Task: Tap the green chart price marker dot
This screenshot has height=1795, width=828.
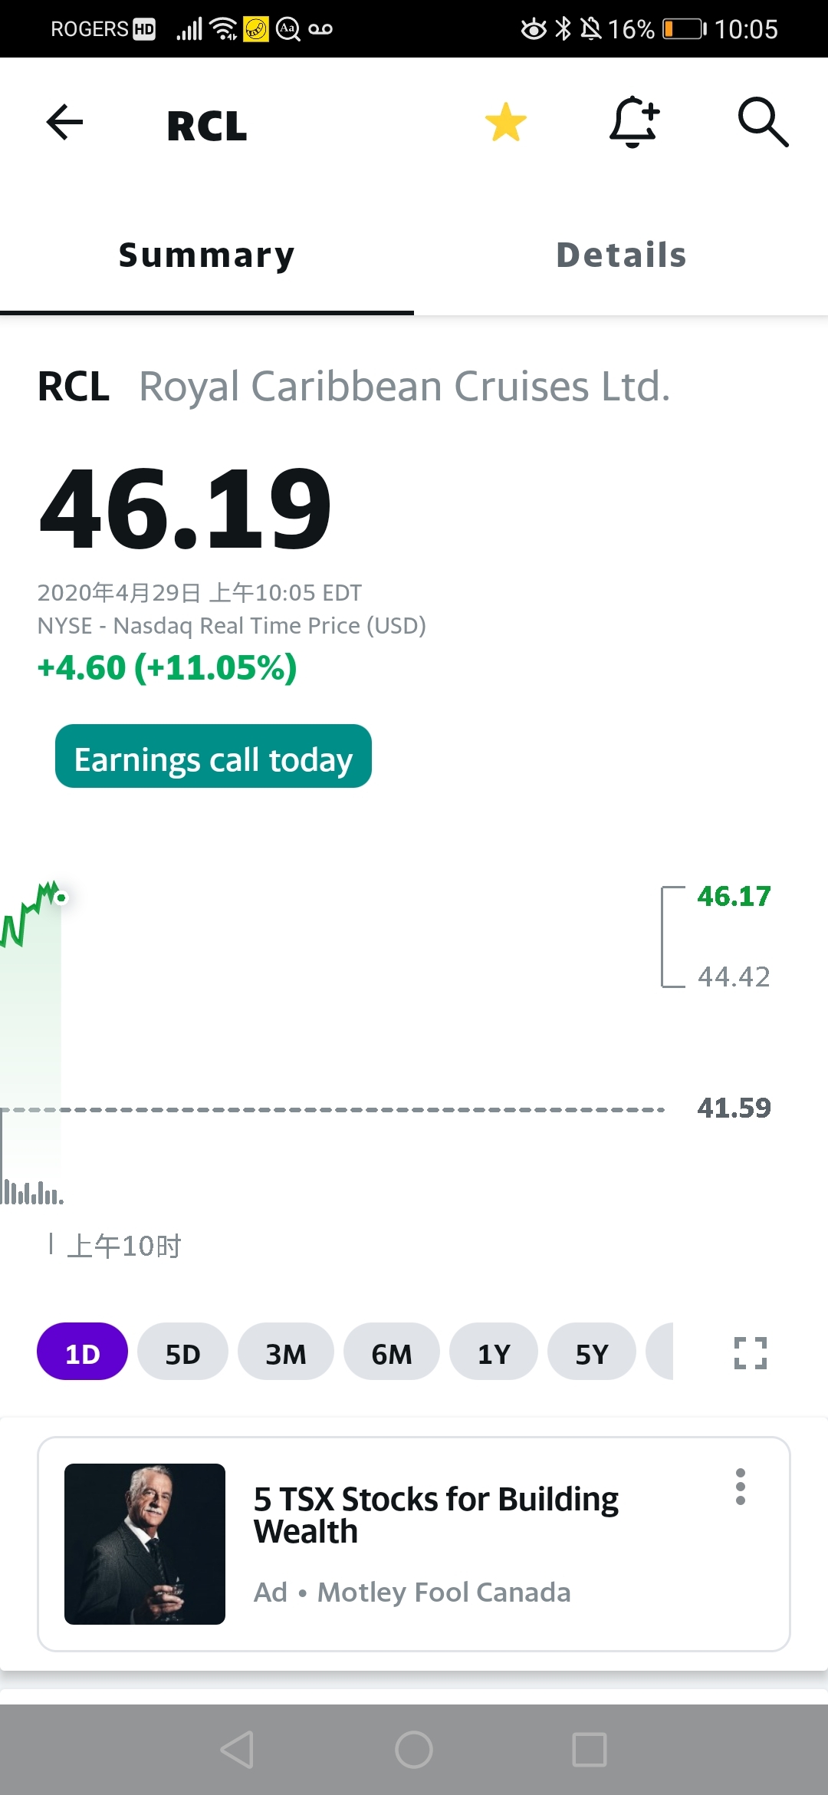Action: click(61, 898)
